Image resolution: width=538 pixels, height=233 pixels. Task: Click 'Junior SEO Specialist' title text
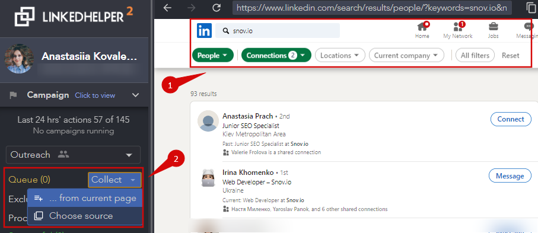pyautogui.click(x=250, y=126)
